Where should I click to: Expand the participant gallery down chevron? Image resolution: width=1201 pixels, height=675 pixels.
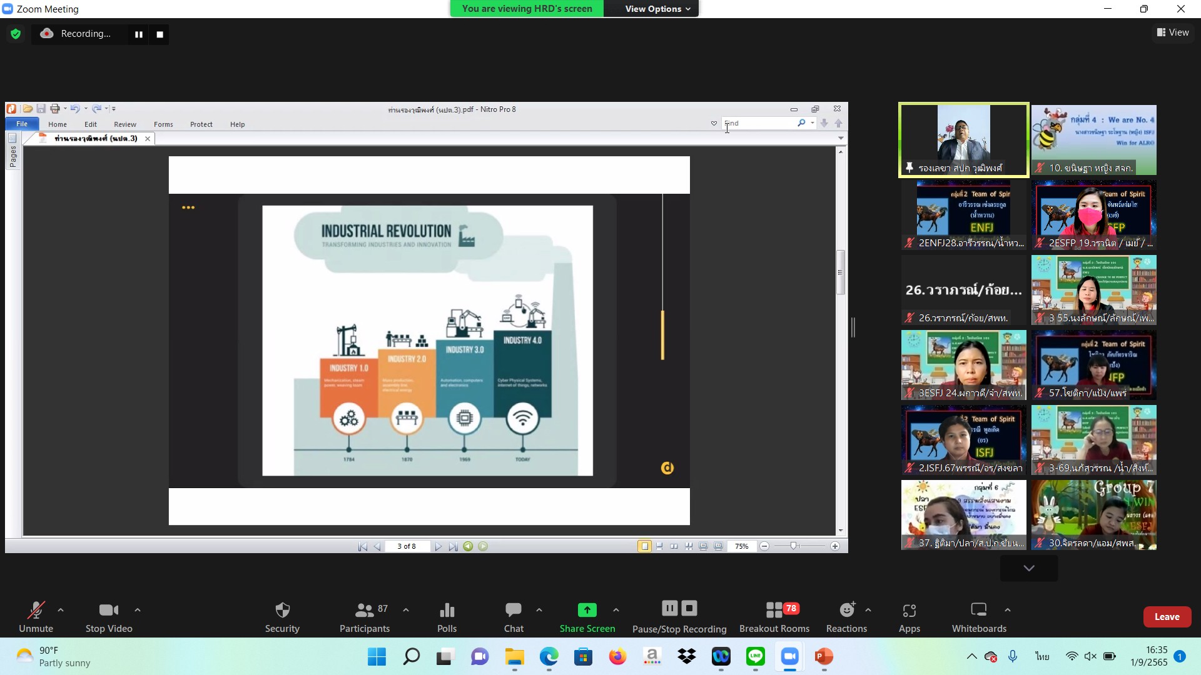coord(1029,568)
